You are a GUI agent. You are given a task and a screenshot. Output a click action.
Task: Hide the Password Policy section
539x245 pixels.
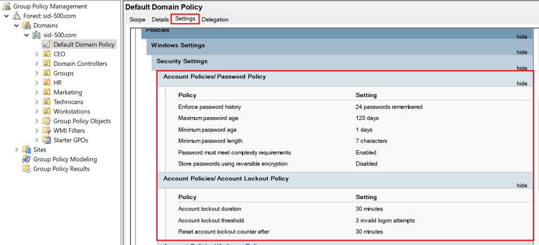pos(522,84)
